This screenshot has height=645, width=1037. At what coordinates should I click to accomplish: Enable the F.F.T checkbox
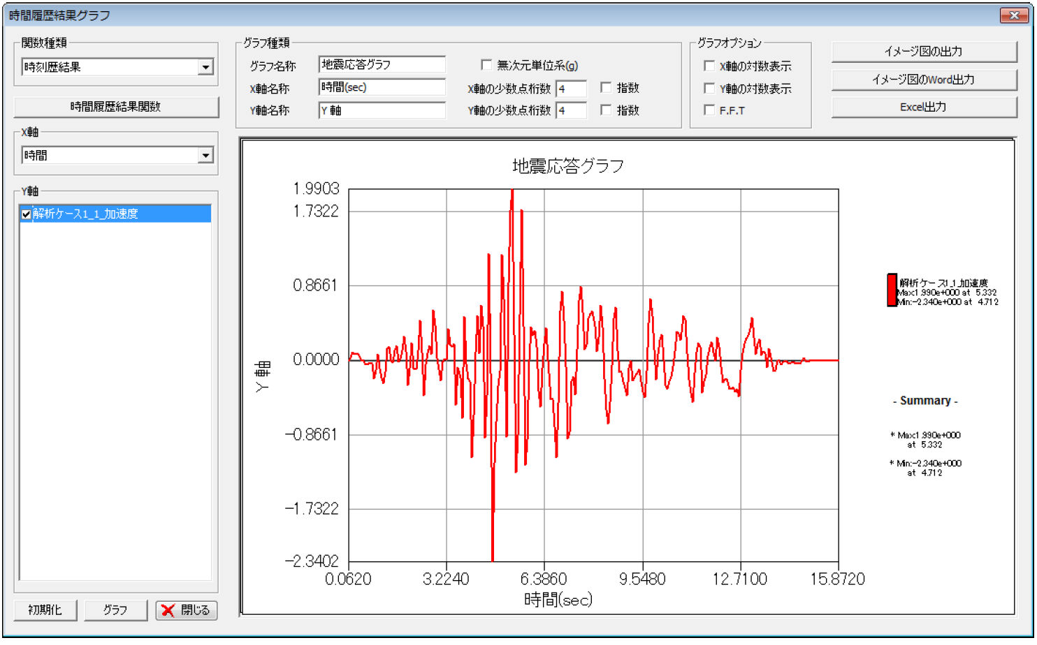(x=709, y=110)
